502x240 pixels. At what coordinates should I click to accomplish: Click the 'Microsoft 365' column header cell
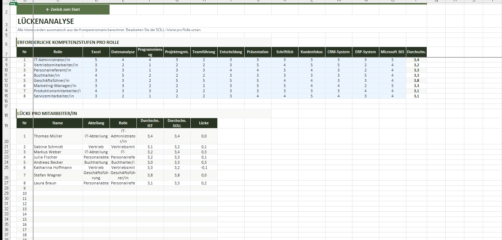(x=392, y=52)
